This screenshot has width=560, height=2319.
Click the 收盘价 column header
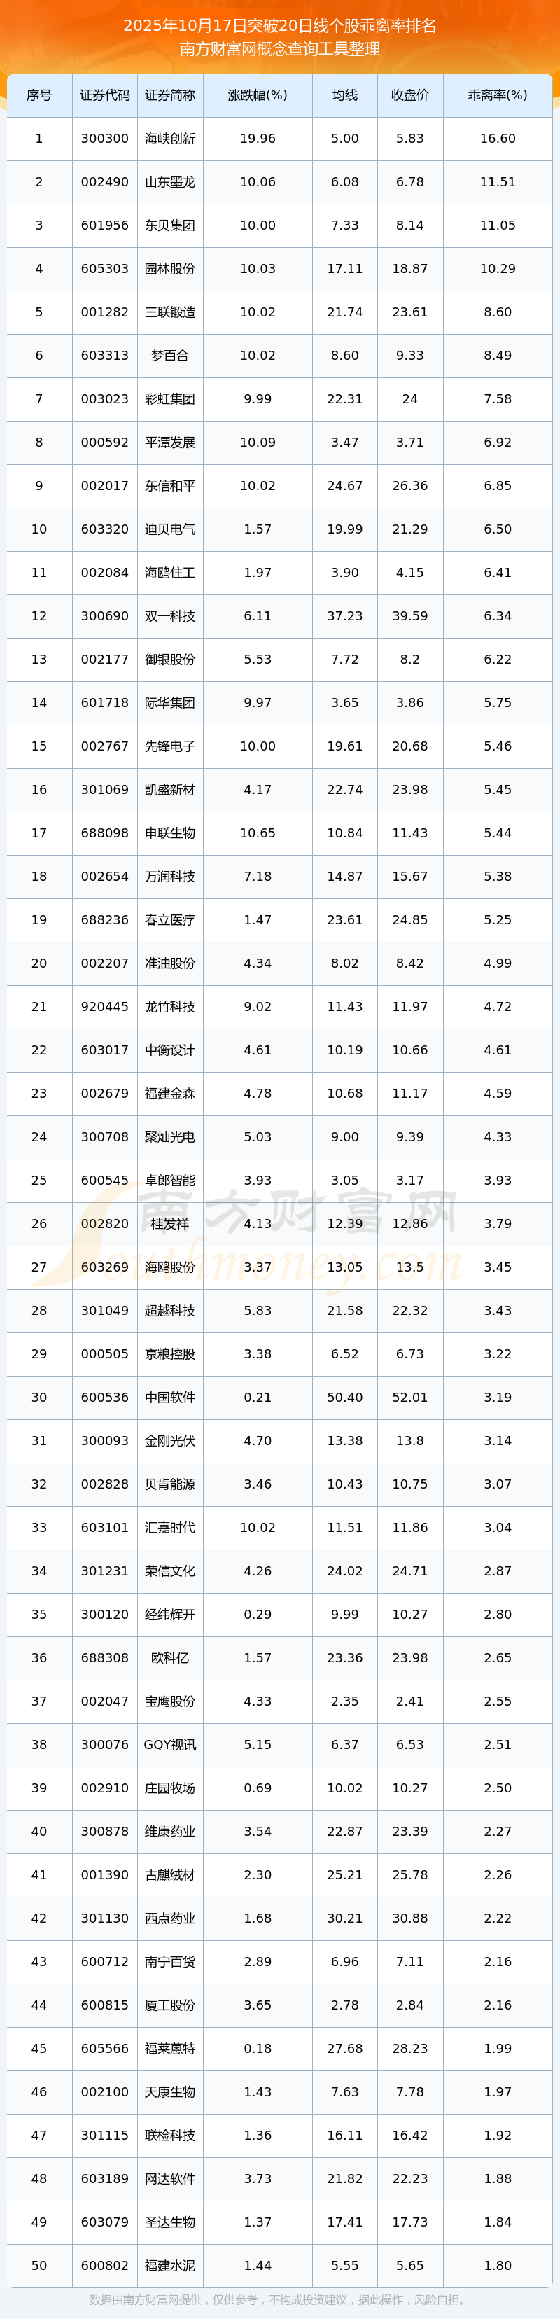[409, 95]
